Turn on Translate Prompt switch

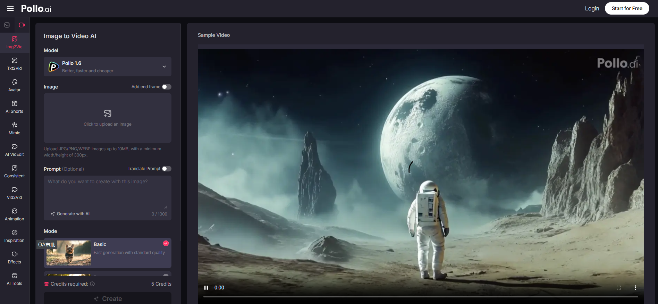pyautogui.click(x=167, y=169)
